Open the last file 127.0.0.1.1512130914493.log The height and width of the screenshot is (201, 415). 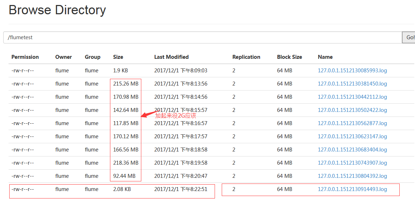point(352,189)
